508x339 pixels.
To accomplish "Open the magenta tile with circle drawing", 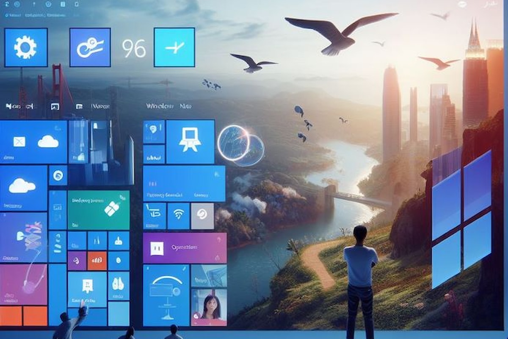I will coord(23,284).
